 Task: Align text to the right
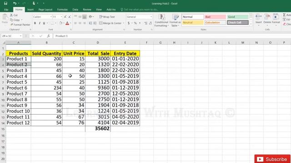click(x=84, y=23)
